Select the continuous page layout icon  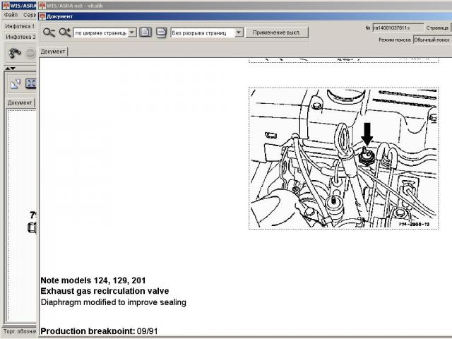pyautogui.click(x=161, y=32)
